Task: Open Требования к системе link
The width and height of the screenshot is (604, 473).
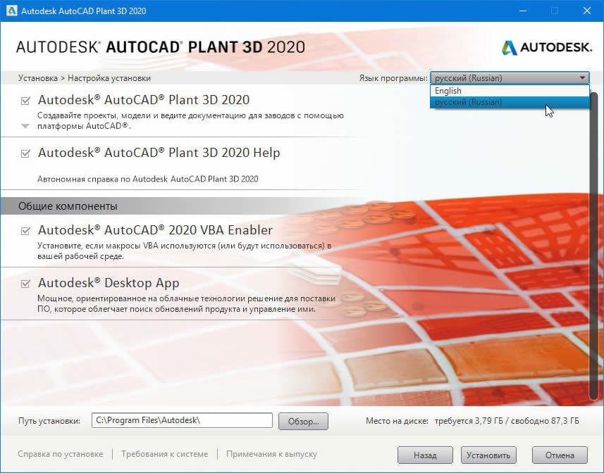Action: [x=164, y=454]
